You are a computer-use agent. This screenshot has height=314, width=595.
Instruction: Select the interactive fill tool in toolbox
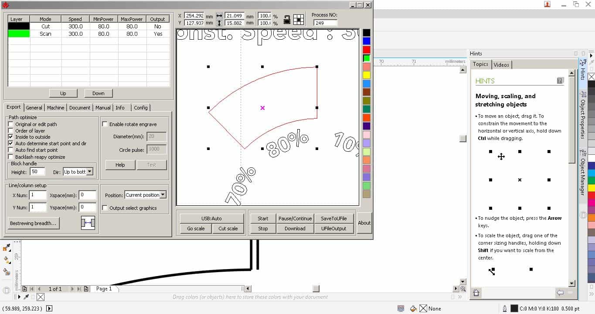[7, 260]
